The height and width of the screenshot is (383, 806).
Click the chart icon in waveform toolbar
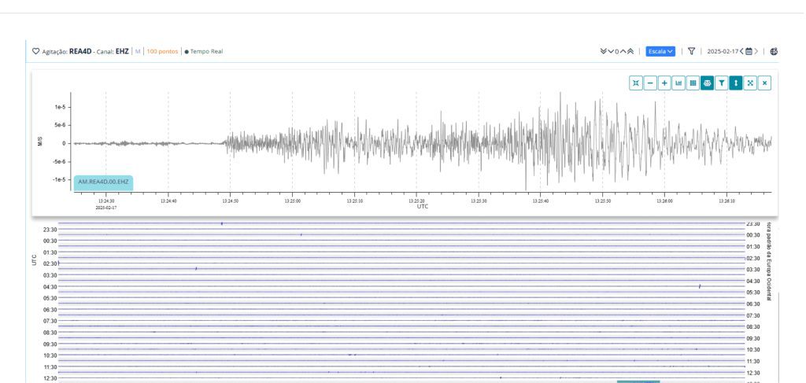click(678, 83)
